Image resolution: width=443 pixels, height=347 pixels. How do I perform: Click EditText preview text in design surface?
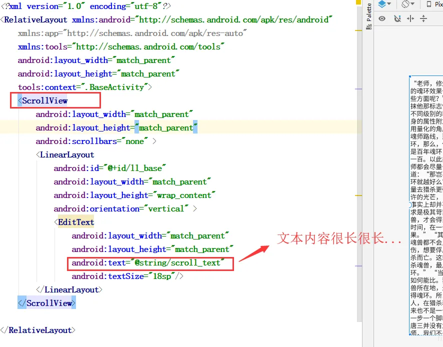[426, 205]
